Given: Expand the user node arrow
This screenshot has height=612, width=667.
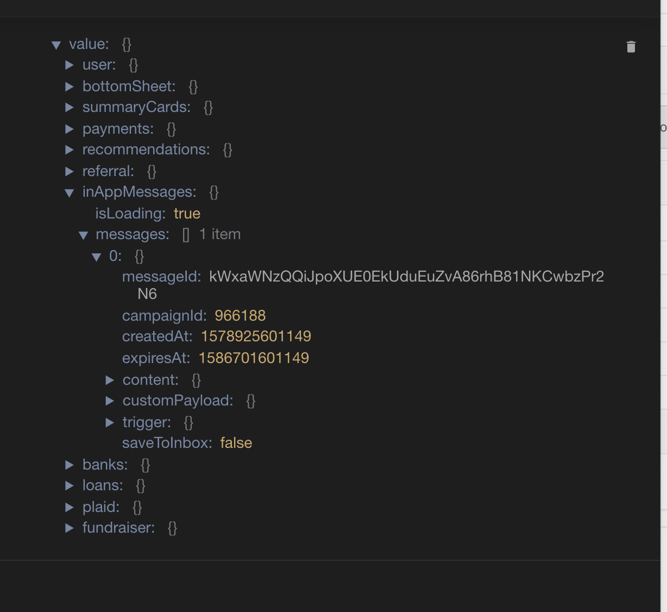Looking at the screenshot, I should (x=70, y=65).
